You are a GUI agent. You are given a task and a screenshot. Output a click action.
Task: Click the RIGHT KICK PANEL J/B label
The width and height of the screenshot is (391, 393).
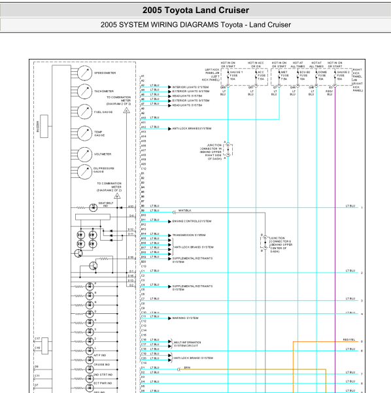358,80
